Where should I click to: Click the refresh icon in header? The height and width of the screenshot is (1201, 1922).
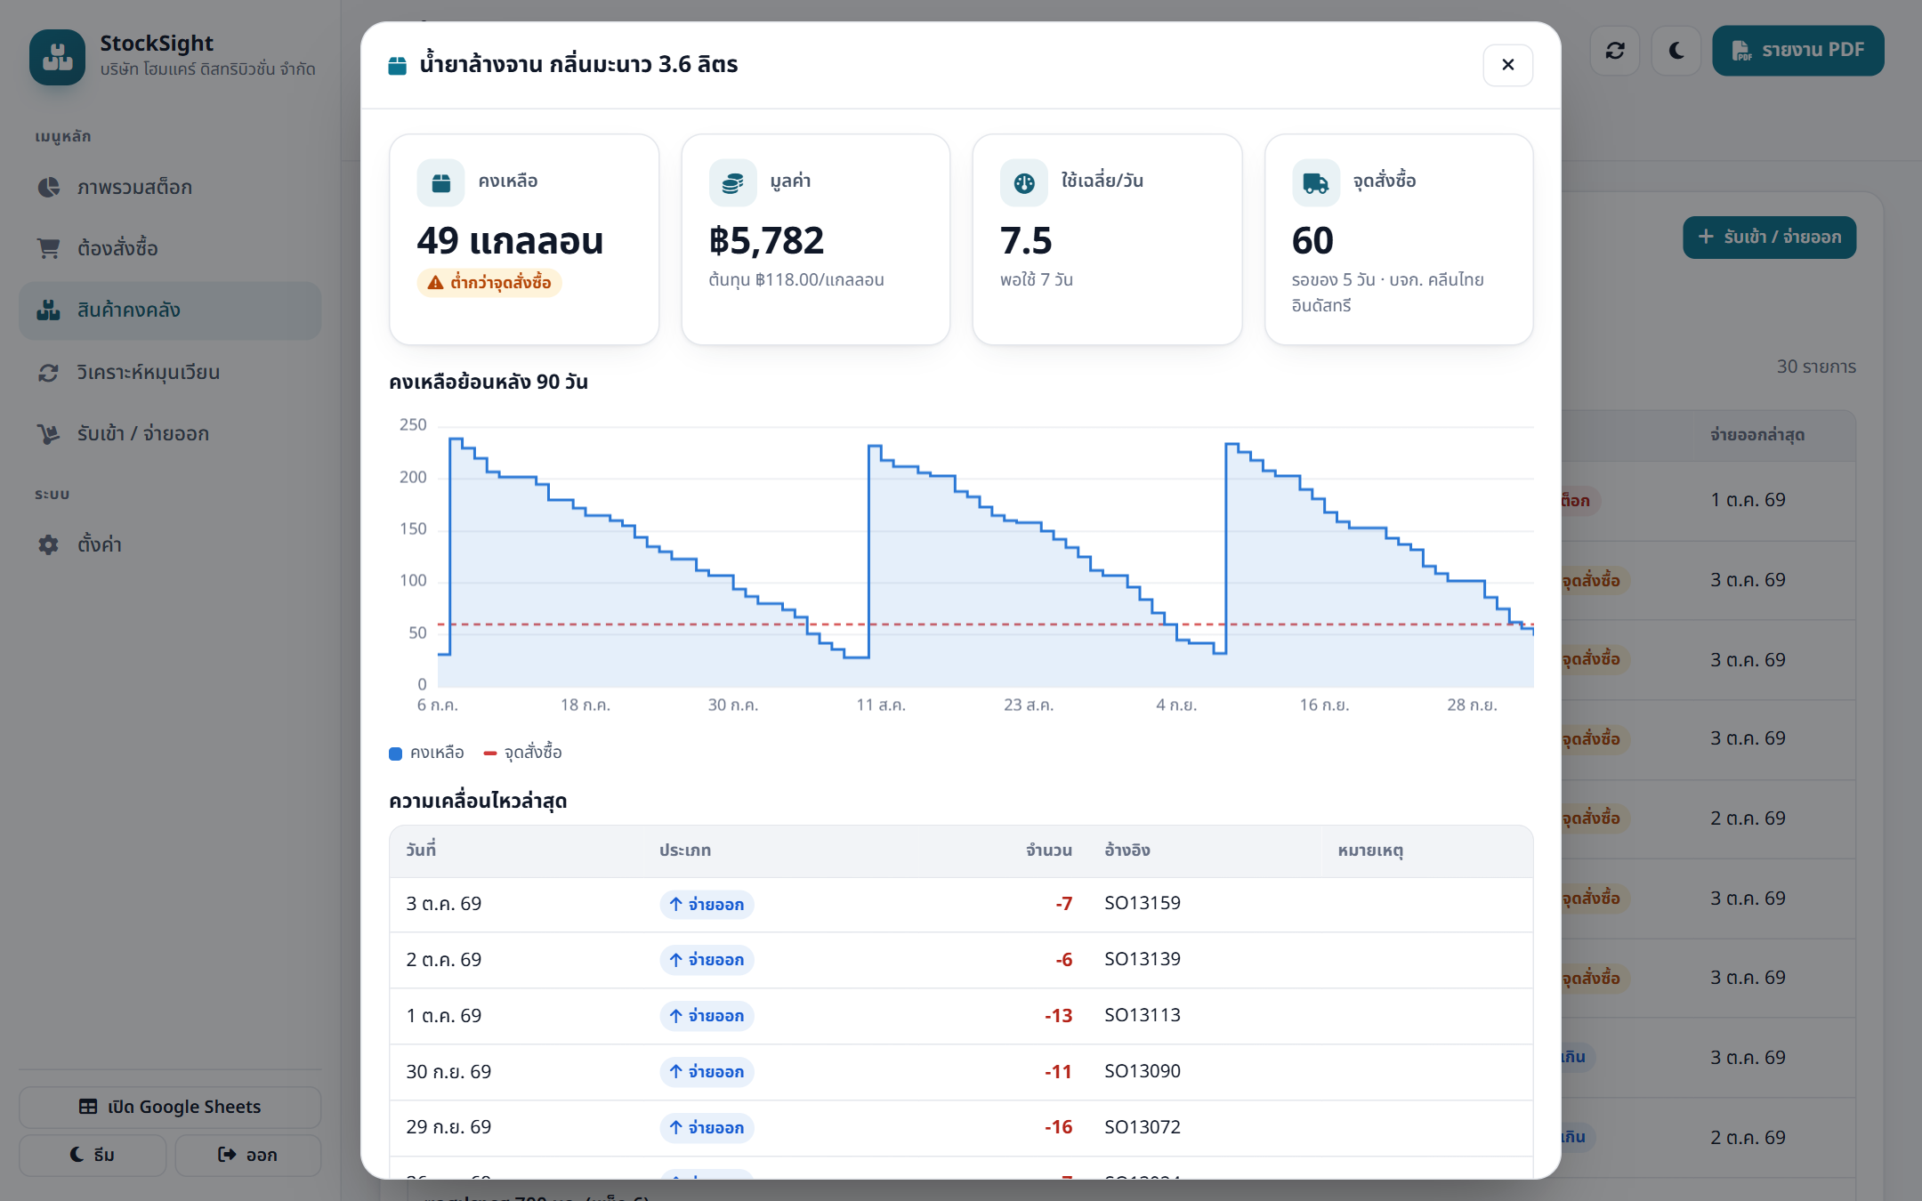pos(1615,51)
